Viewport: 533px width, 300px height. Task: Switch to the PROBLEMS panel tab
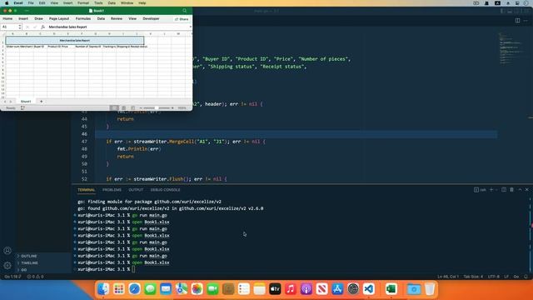coord(112,190)
